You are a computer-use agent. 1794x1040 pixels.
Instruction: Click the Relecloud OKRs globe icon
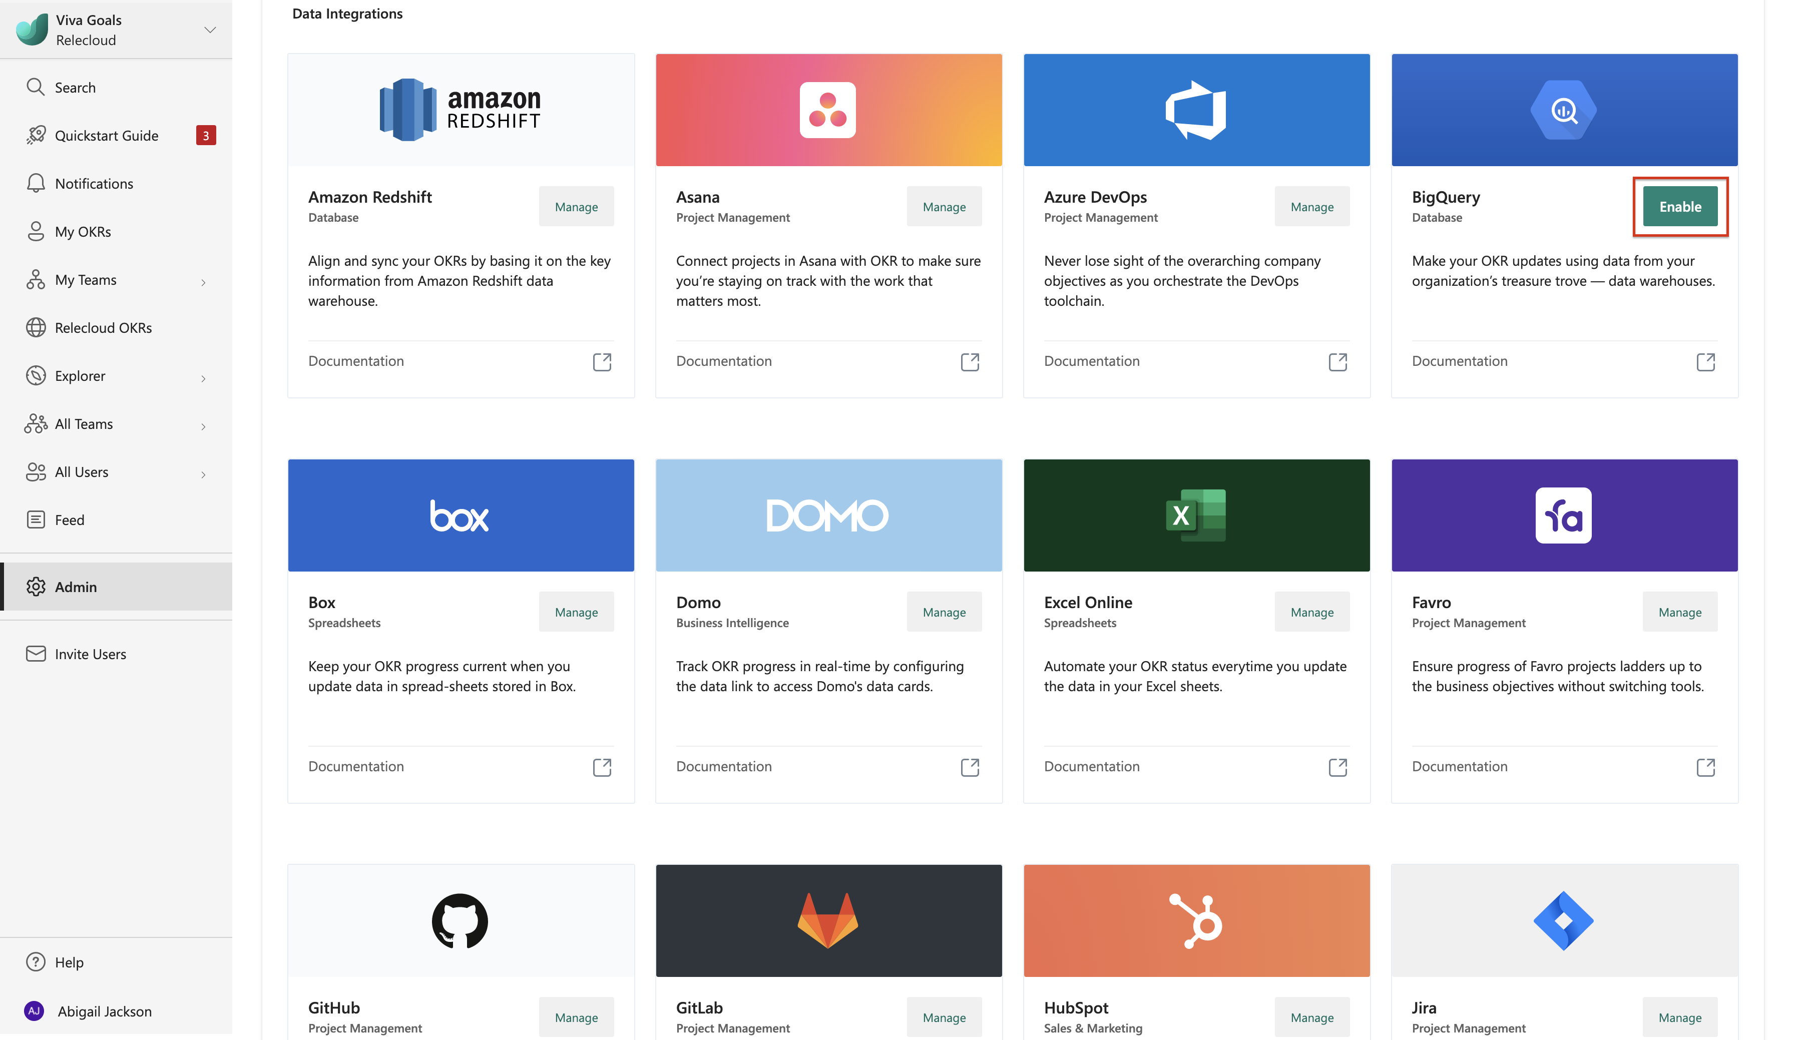(x=36, y=327)
